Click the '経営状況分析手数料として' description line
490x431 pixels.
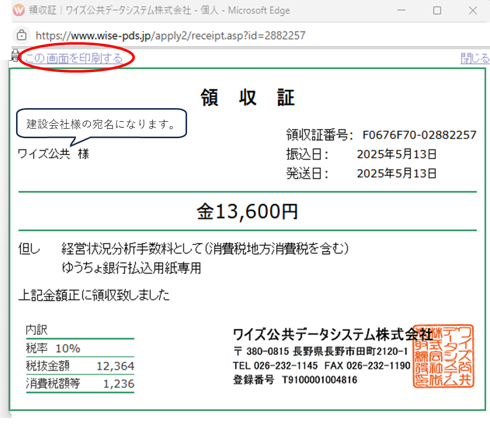pyautogui.click(x=205, y=249)
